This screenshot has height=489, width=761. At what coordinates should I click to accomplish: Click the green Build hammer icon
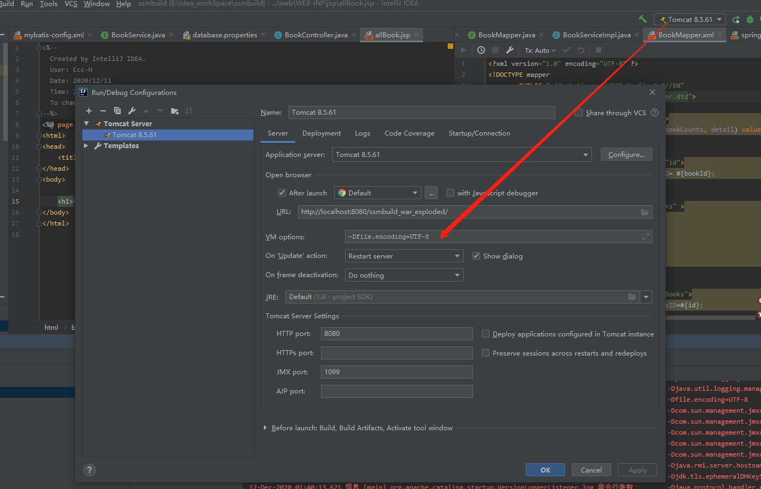click(x=642, y=19)
